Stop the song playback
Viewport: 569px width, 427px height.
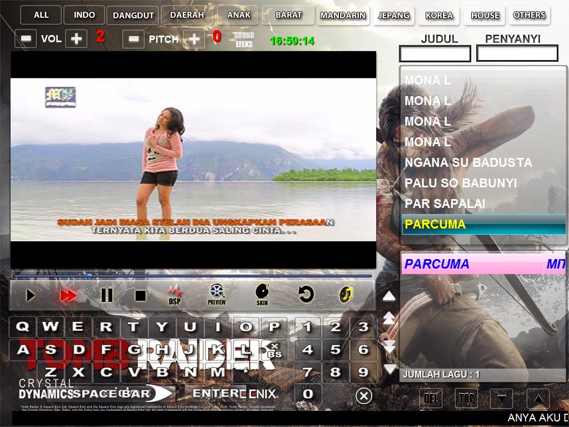click(x=140, y=296)
